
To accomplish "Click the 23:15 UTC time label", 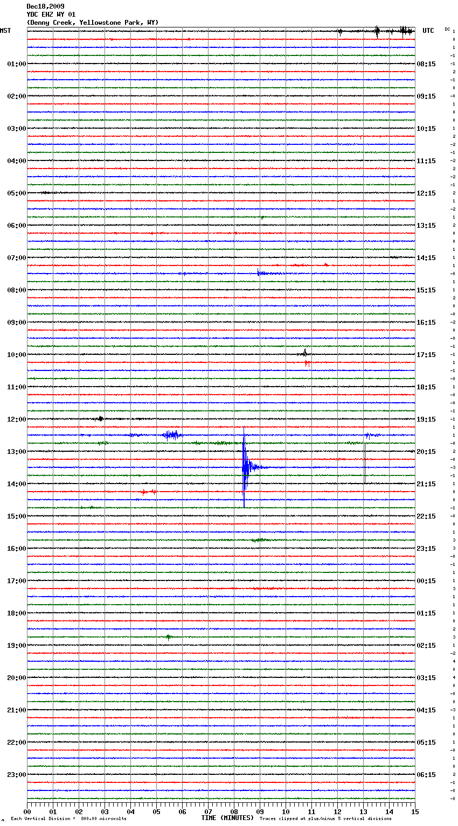I will (x=426, y=549).
